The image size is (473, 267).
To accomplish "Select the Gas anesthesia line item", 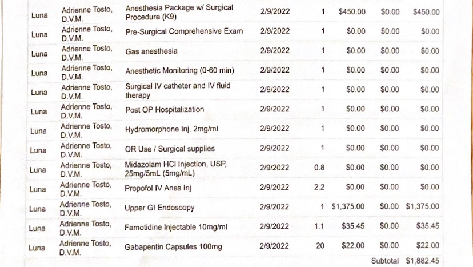I will coord(151,51).
